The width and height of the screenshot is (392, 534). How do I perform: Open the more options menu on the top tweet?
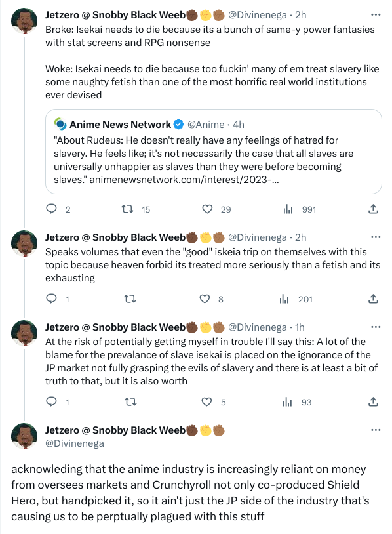[376, 13]
